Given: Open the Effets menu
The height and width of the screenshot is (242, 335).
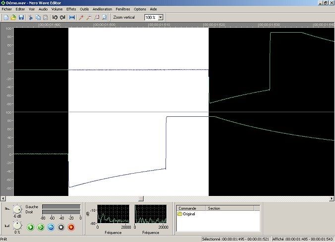Looking at the screenshot, I should pyautogui.click(x=71, y=9).
